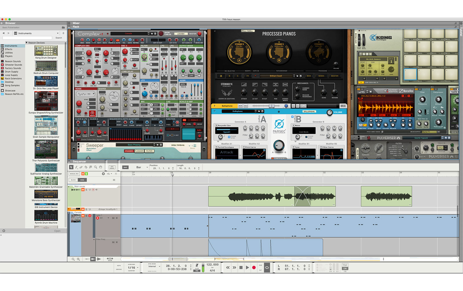Start playback with the play button
463x291 pixels.
tap(247, 268)
